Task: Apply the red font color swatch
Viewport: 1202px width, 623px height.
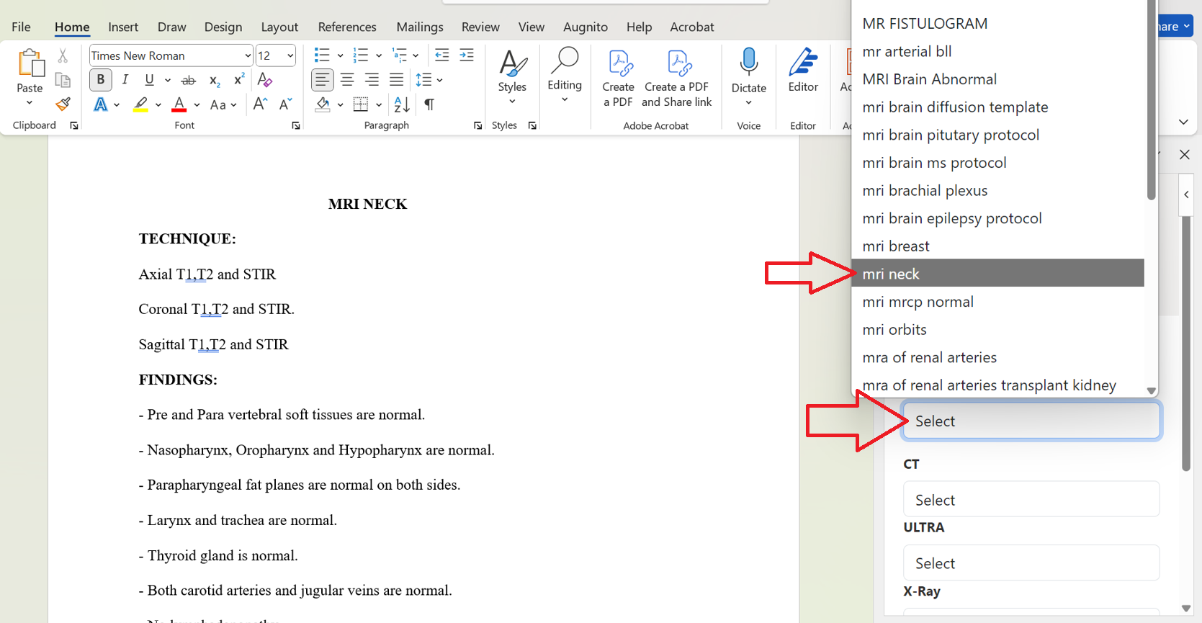Action: click(179, 105)
